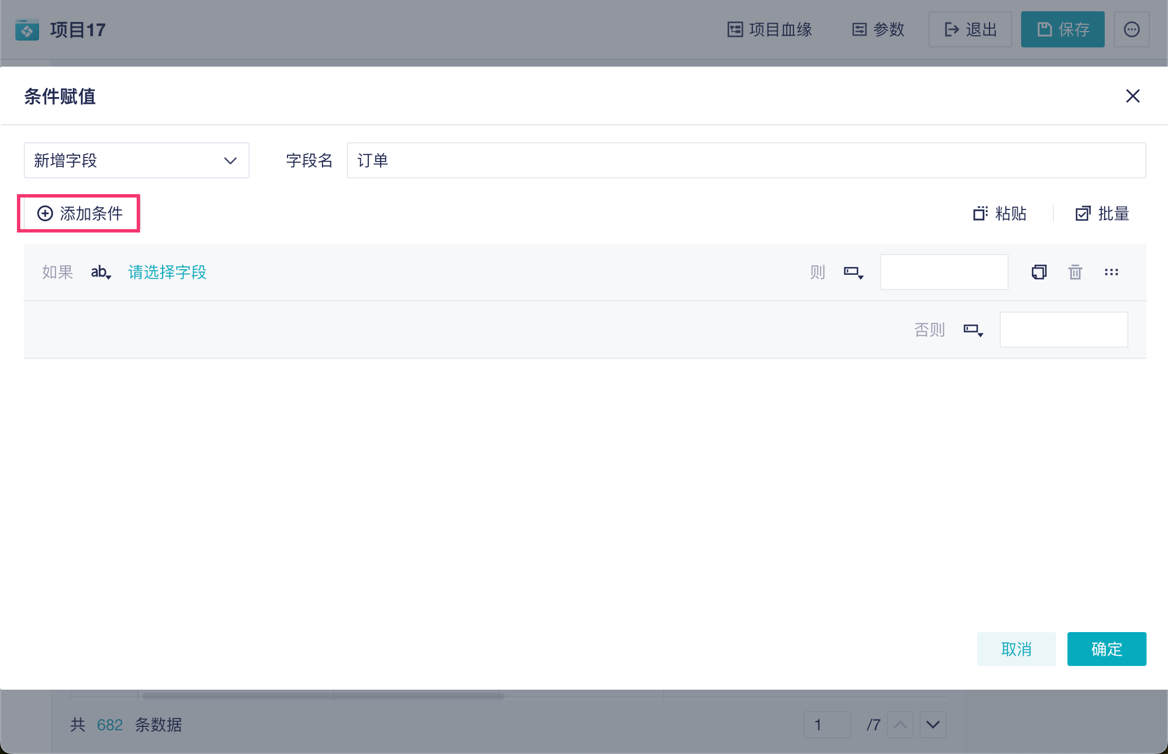Click the 确定 confirm button
1168x754 pixels.
(x=1106, y=649)
